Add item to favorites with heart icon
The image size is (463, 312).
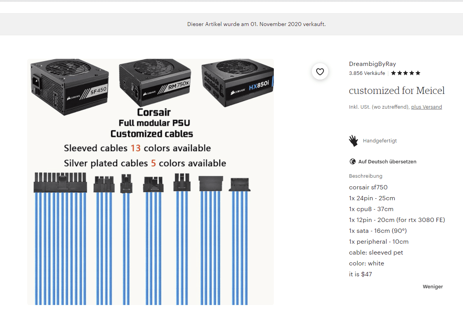(320, 72)
